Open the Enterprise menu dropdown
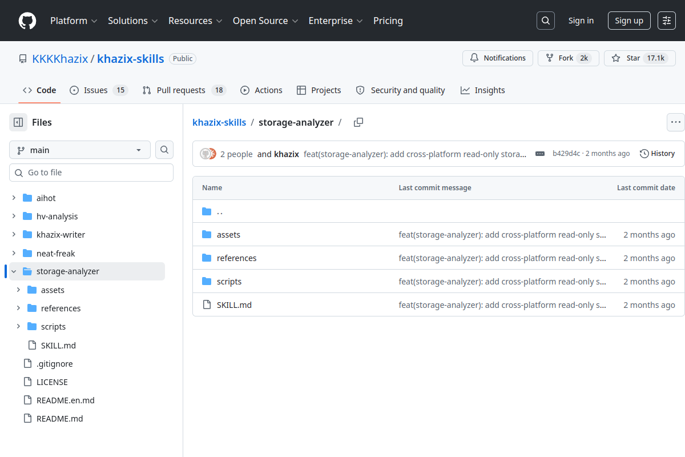Viewport: 685px width, 457px height. pyautogui.click(x=336, y=21)
